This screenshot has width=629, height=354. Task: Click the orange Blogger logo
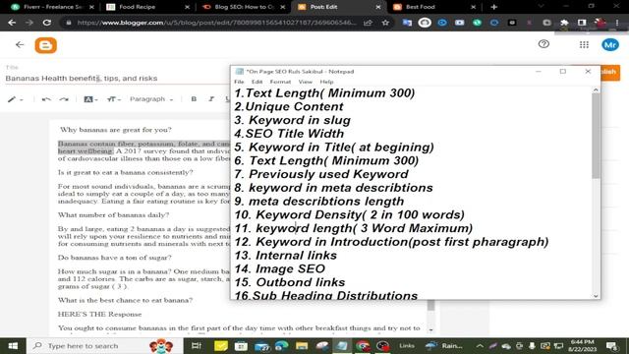tap(46, 45)
